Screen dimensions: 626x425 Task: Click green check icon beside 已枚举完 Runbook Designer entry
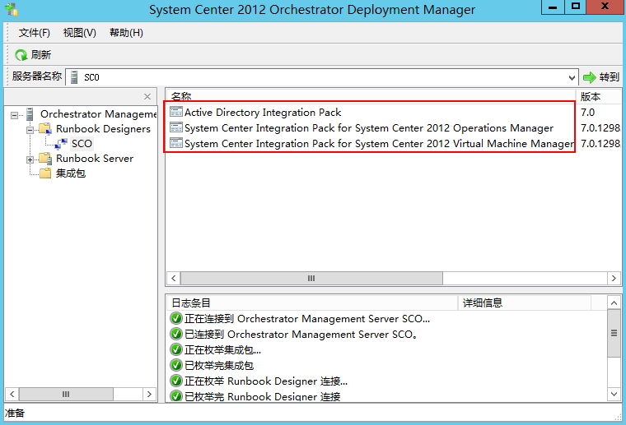pyautogui.click(x=176, y=396)
